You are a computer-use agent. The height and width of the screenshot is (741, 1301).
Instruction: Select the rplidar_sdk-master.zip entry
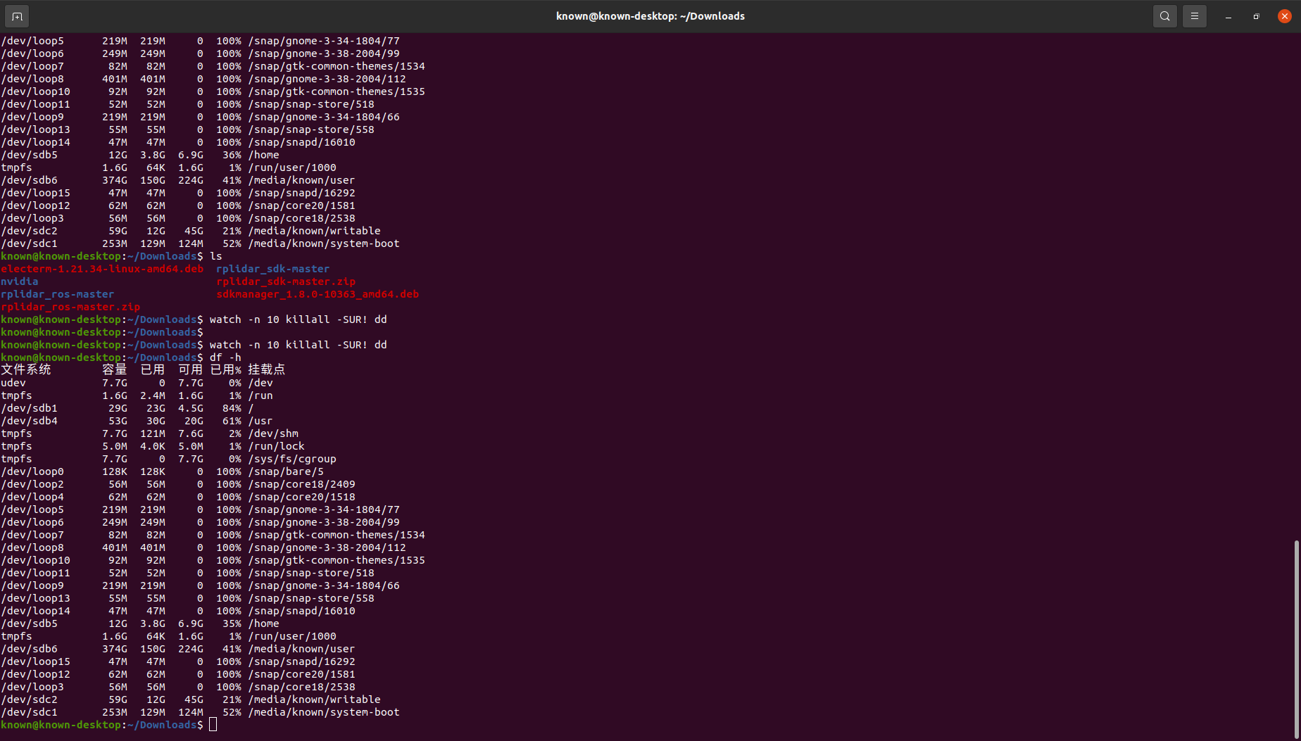pyautogui.click(x=285, y=281)
